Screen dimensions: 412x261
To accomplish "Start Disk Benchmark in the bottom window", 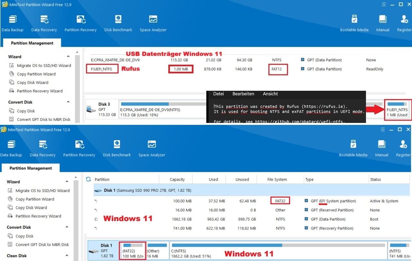I will coord(117,148).
